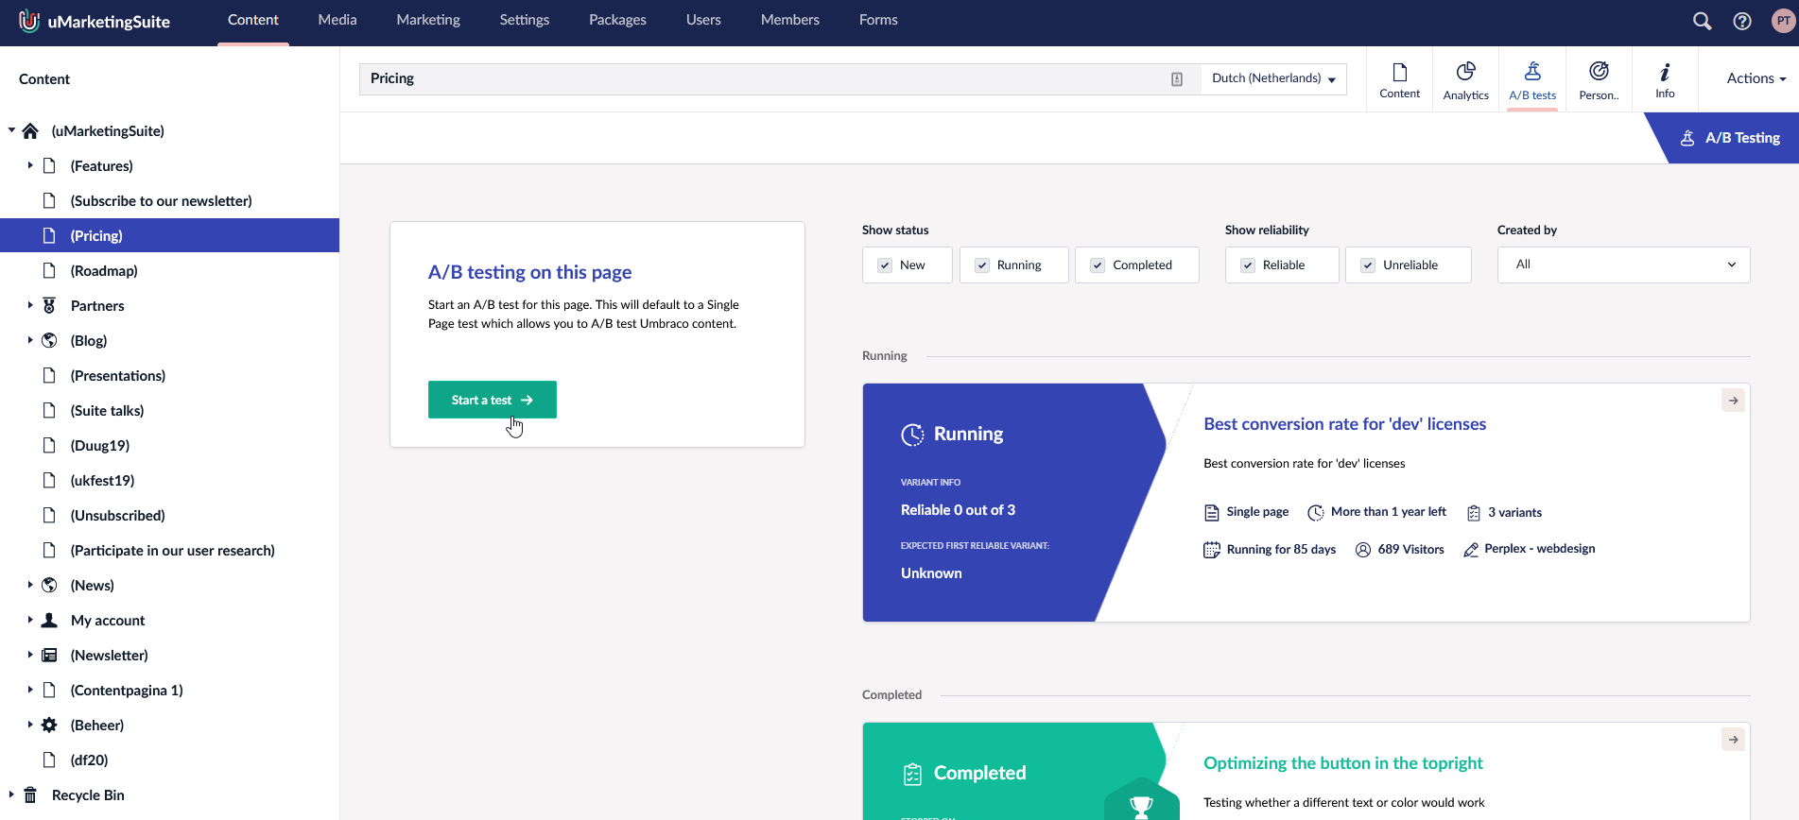This screenshot has width=1799, height=820.
Task: Uncheck the New status checkbox
Action: (885, 265)
